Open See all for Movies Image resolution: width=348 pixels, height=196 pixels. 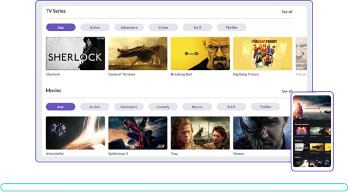(287, 91)
